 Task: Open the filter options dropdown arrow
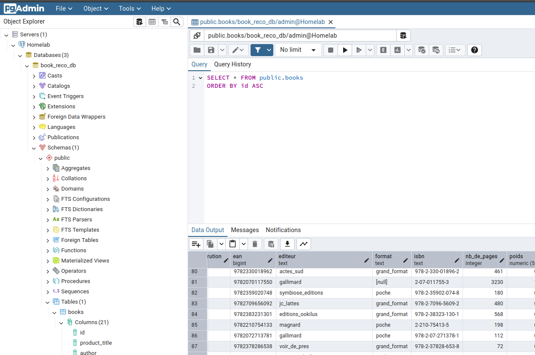point(269,50)
